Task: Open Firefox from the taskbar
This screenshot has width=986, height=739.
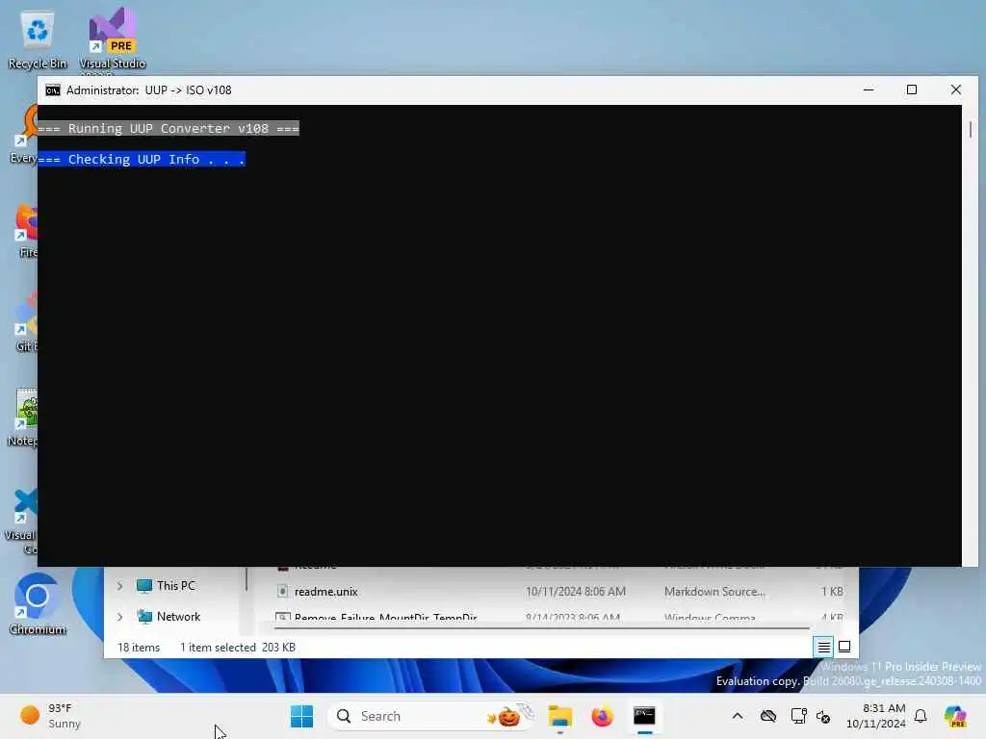Action: (602, 716)
